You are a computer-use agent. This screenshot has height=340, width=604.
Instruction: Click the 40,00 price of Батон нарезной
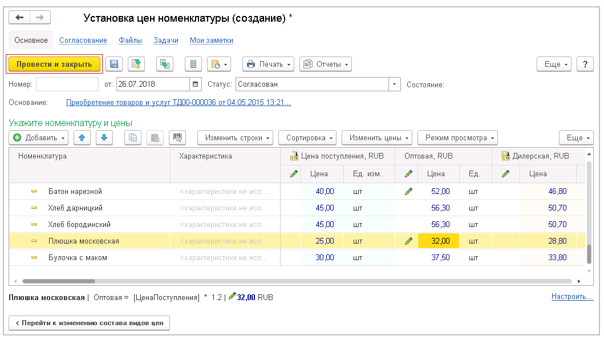325,191
